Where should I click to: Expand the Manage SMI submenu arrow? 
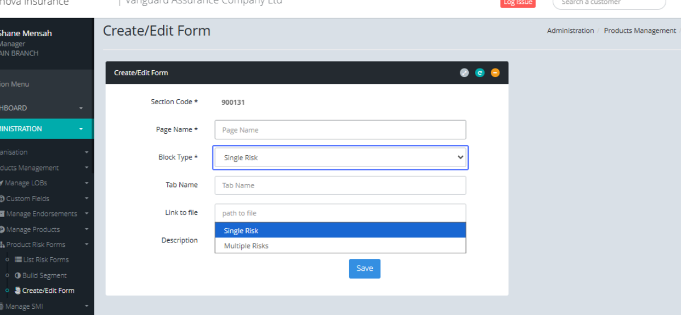(x=87, y=307)
